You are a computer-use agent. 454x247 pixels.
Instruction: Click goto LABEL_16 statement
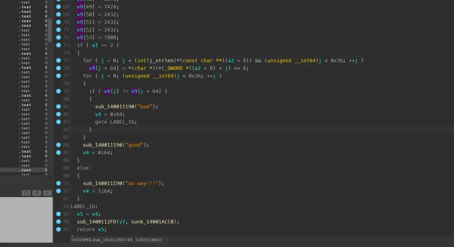point(116,122)
